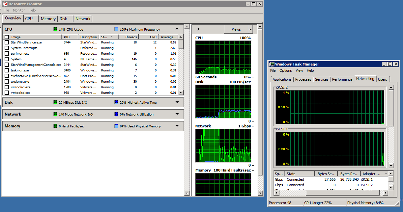Click the green Disk I/O indicator square
The image size is (403, 212).
pos(55,102)
